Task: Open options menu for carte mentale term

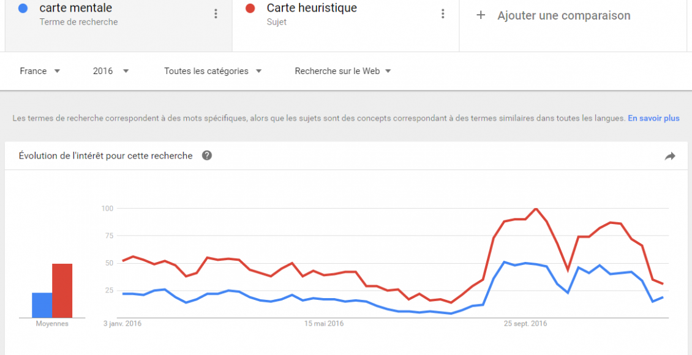Action: pyautogui.click(x=216, y=14)
